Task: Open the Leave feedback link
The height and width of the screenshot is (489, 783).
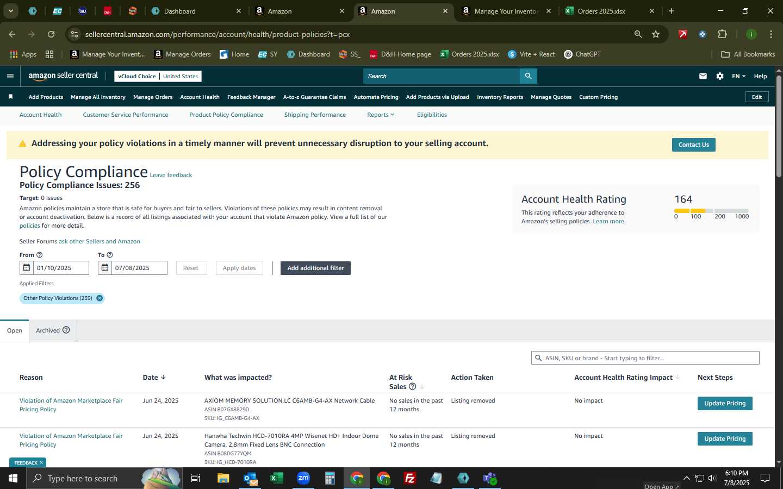Action: pos(171,175)
